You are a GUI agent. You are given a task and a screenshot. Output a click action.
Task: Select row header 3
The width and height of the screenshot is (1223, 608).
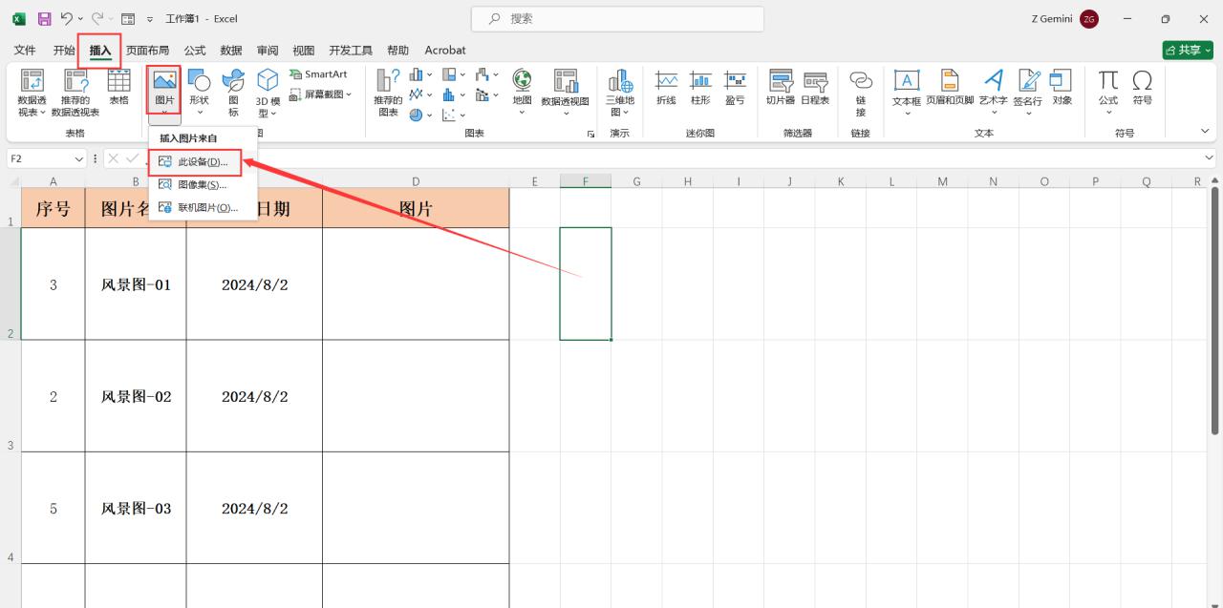click(10, 396)
